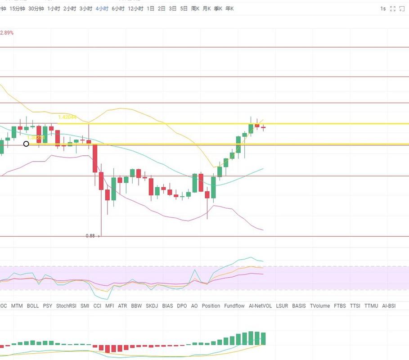Select the TTMU indicator

tap(371, 306)
